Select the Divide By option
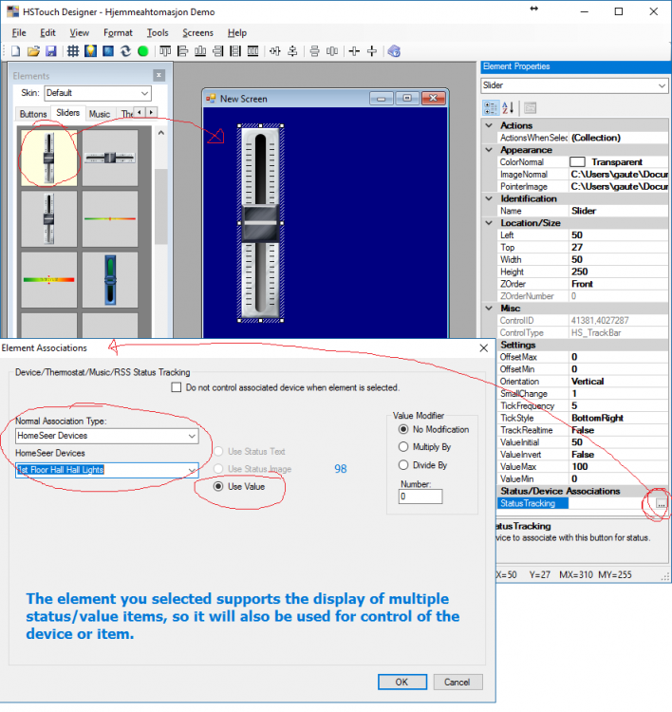The width and height of the screenshot is (672, 712). [404, 465]
